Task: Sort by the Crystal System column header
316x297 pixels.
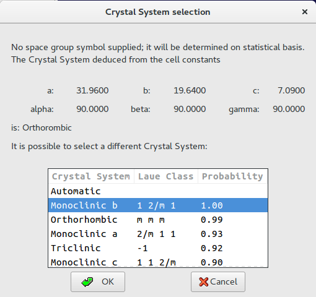Action: (91, 176)
